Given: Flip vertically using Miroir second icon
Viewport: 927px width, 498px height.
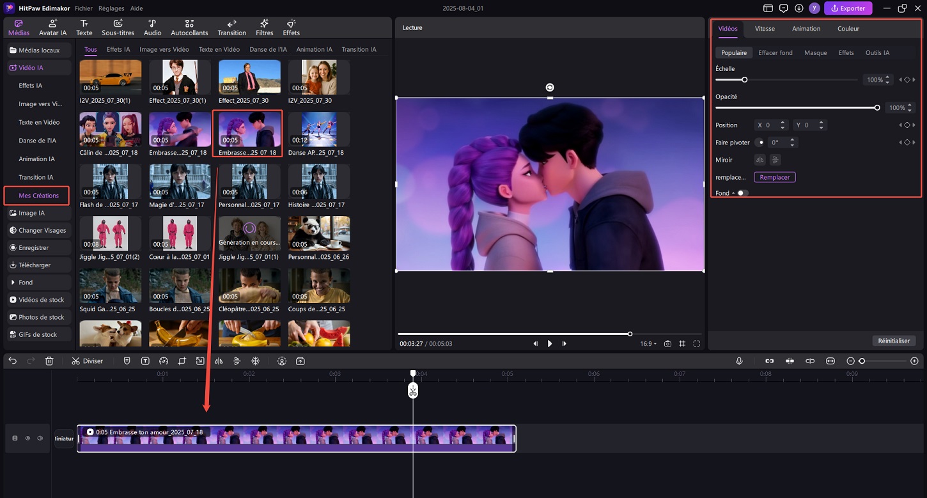Looking at the screenshot, I should tap(775, 160).
